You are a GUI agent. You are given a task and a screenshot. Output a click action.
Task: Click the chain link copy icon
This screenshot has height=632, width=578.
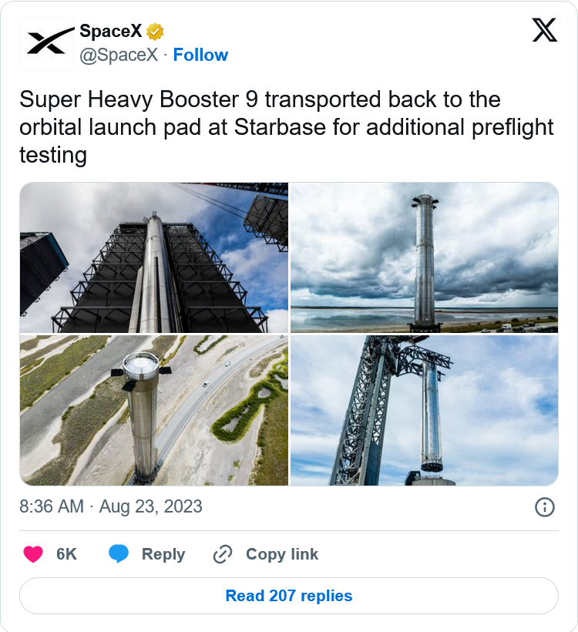(x=223, y=554)
